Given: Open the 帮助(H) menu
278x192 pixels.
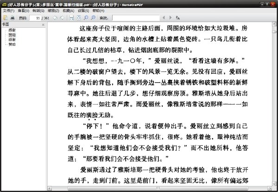Looking at the screenshot, I should 98,11.
